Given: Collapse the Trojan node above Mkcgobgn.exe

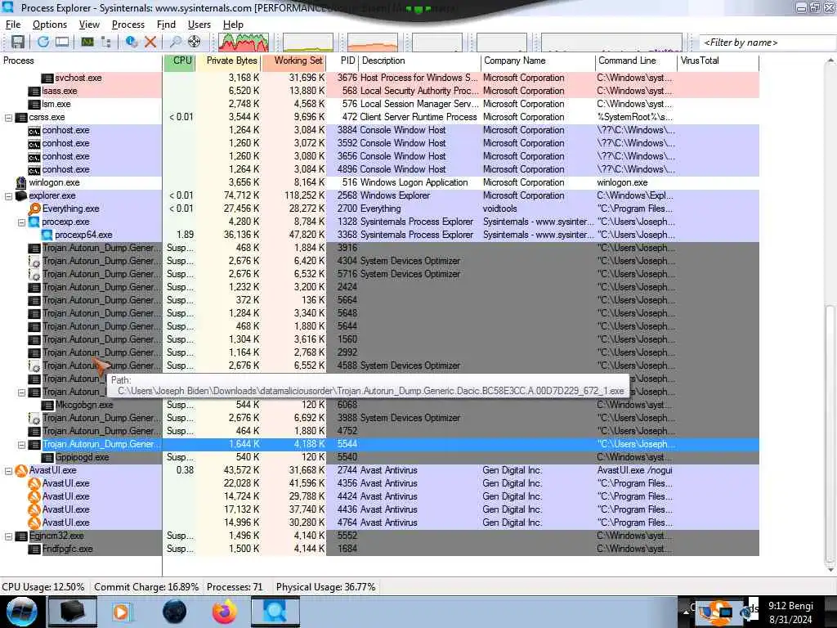Looking at the screenshot, I should [21, 392].
